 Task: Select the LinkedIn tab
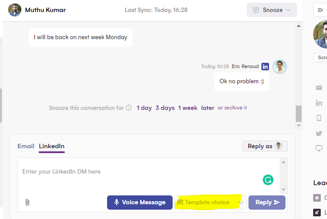52,146
